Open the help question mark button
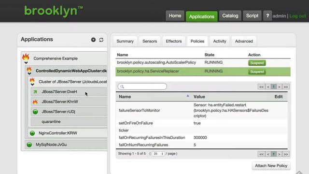The height and width of the screenshot is (174, 309). (x=267, y=16)
